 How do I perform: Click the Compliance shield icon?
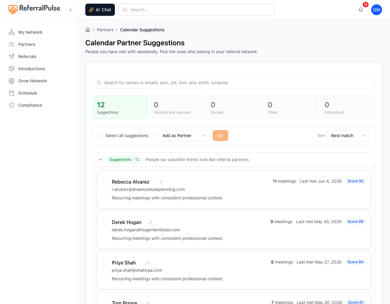coord(12,105)
